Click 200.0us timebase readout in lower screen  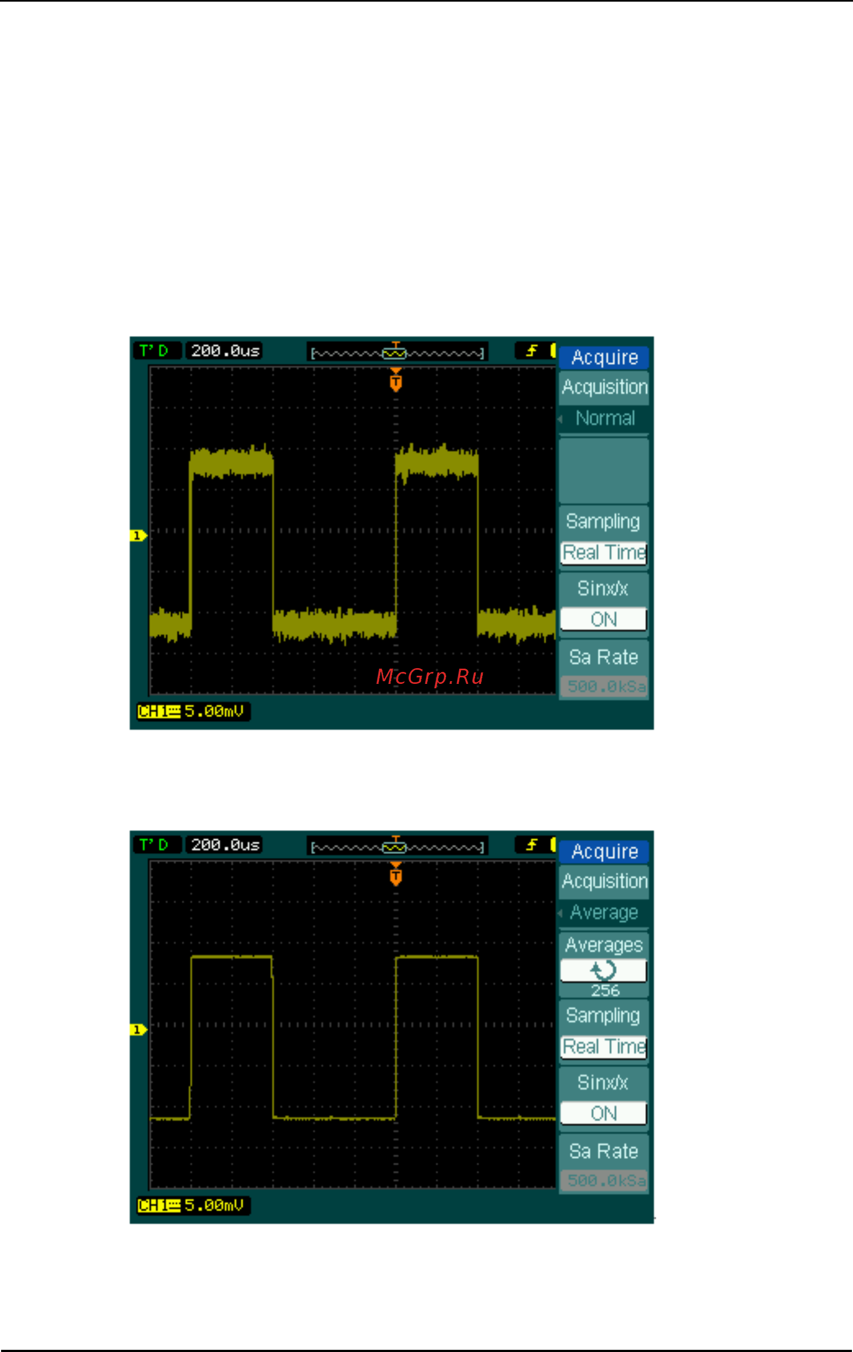(225, 845)
